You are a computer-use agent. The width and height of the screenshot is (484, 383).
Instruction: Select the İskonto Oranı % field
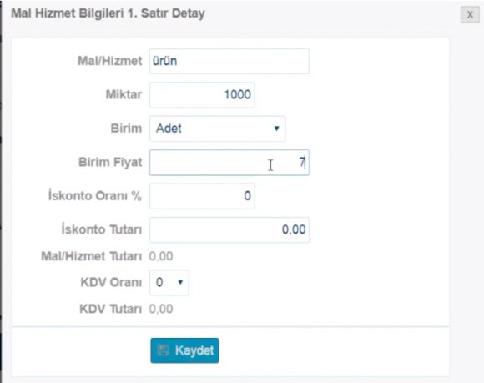coord(202,196)
